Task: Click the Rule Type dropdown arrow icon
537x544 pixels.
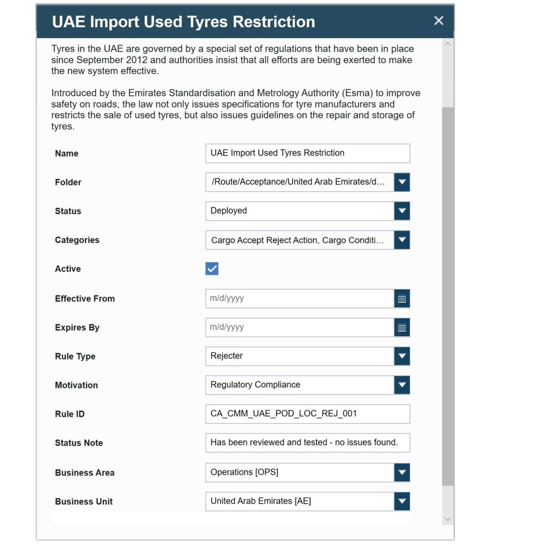Action: pyautogui.click(x=402, y=356)
